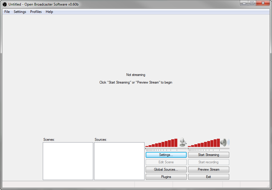The height and width of the screenshot is (190, 272).
Task: Open Global Sources... dialog
Action: tap(166, 169)
